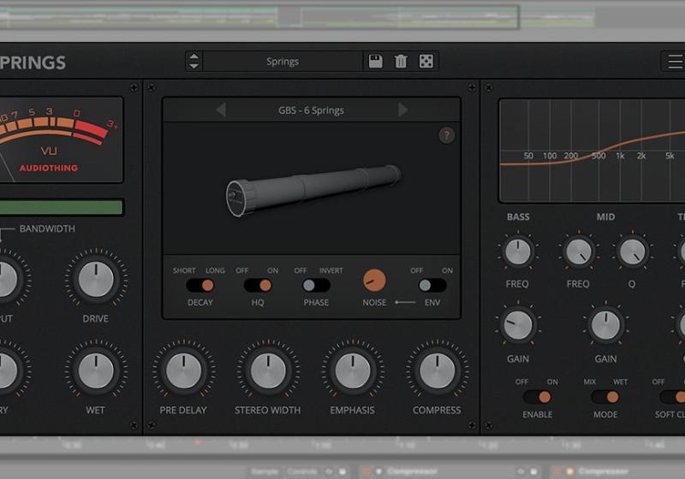This screenshot has height=479, width=685.
Task: Open the question mark help icon
Action: tap(446, 135)
